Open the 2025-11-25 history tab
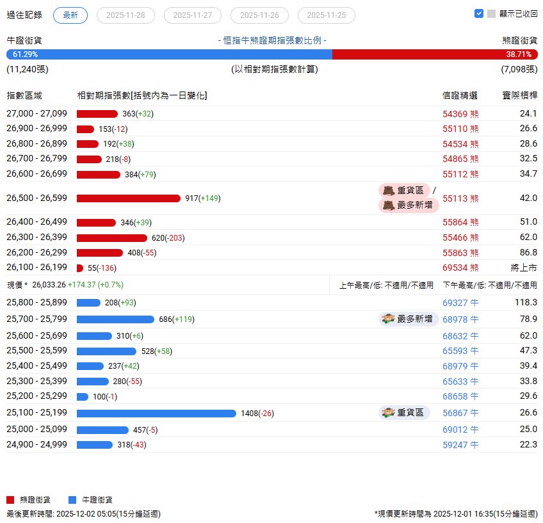This screenshot has width=543, height=523. (x=326, y=15)
